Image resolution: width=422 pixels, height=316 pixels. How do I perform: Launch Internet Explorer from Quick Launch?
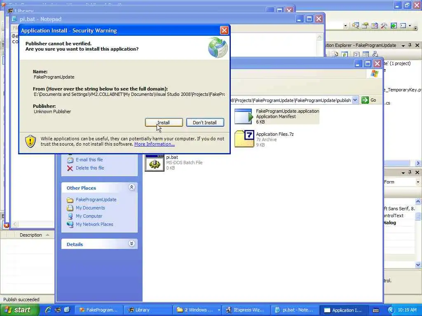pyautogui.click(x=49, y=310)
